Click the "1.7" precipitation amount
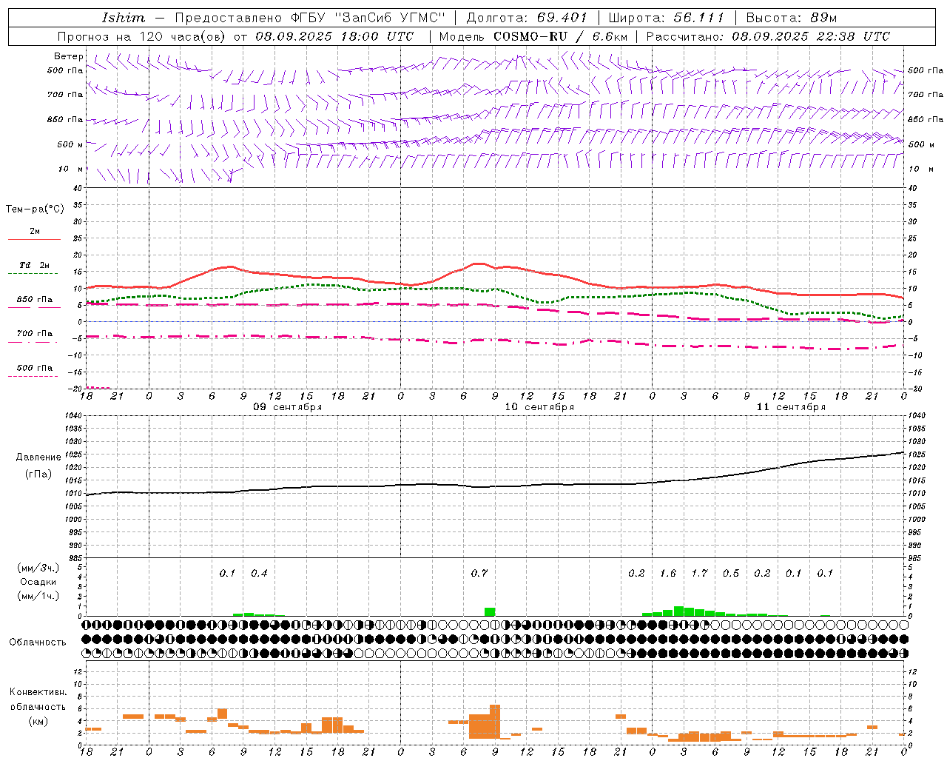Image resolution: width=947 pixels, height=758 pixels. coord(699,574)
